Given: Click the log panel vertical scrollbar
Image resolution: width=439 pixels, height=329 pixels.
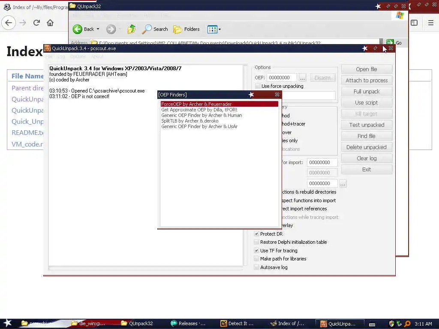Looking at the screenshot, I should point(245,165).
